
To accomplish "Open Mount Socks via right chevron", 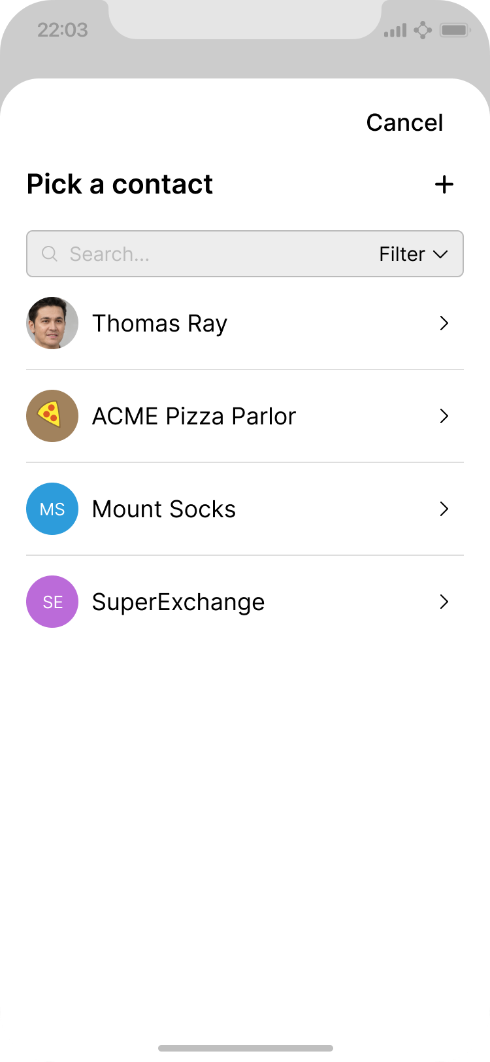I will (x=444, y=509).
